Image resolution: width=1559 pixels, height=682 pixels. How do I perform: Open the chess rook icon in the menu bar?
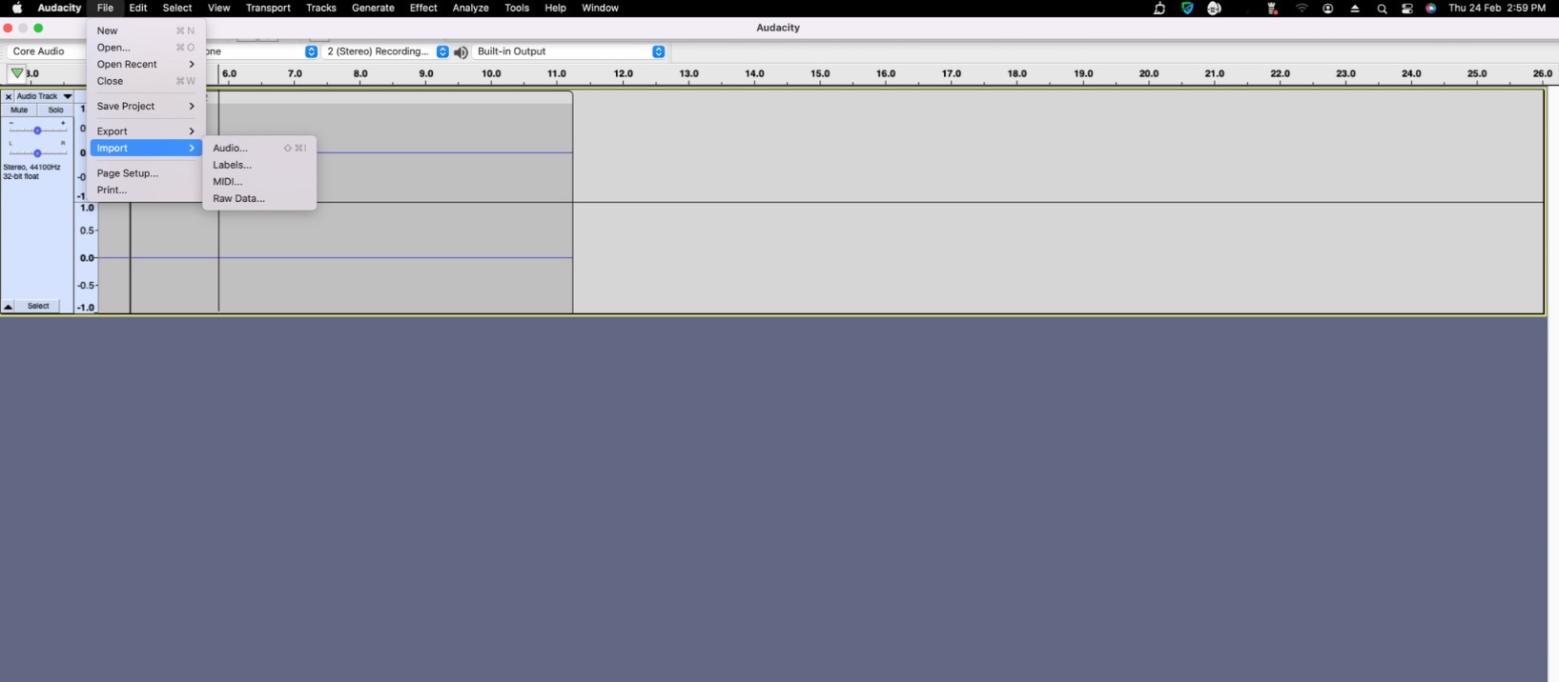1272,9
